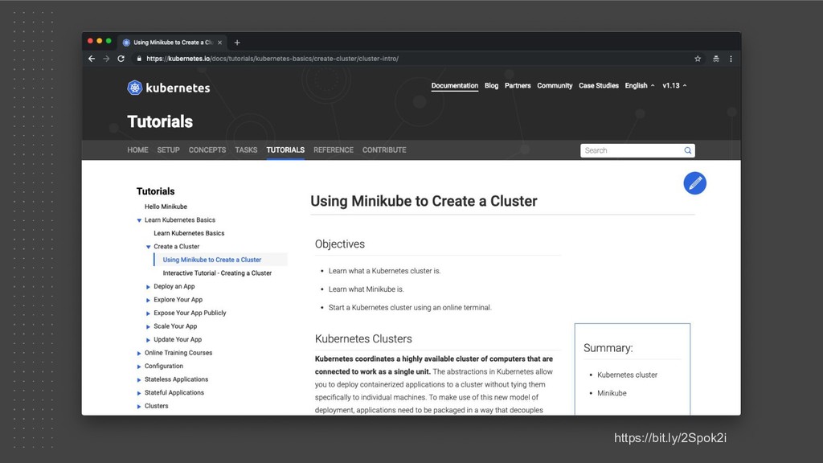Expand the Scale Your App arrow
This screenshot has height=463, width=823.
(148, 326)
